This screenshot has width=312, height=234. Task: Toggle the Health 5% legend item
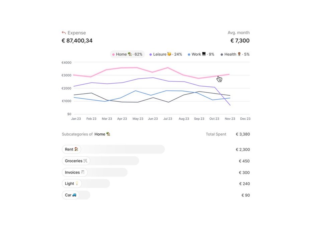point(235,54)
